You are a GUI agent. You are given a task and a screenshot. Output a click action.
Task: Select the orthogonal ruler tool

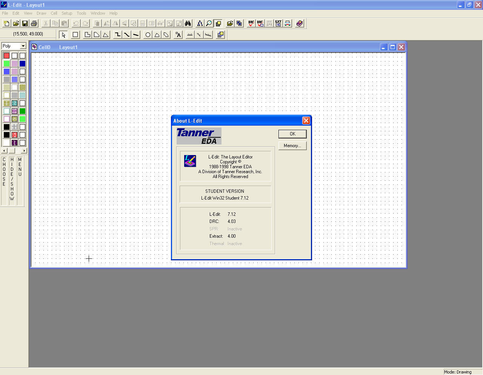coord(190,35)
